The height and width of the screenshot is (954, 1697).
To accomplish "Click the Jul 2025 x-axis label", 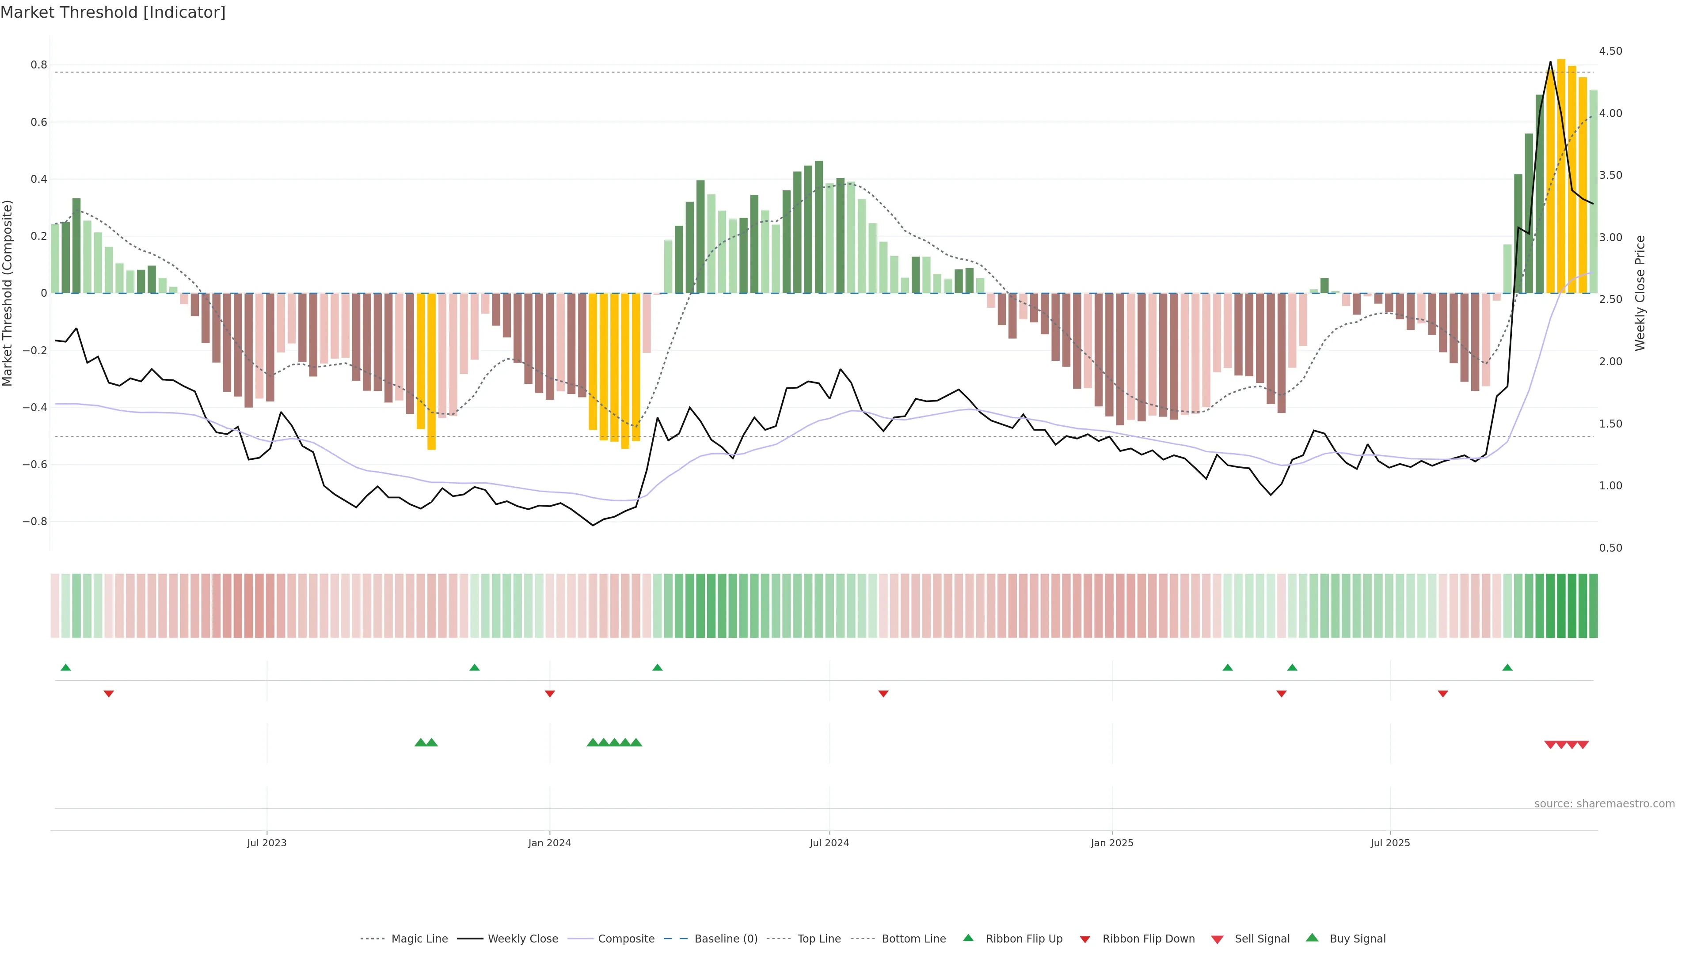I will coord(1390,843).
